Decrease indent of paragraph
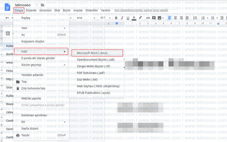The image size is (227, 142). [222, 18]
